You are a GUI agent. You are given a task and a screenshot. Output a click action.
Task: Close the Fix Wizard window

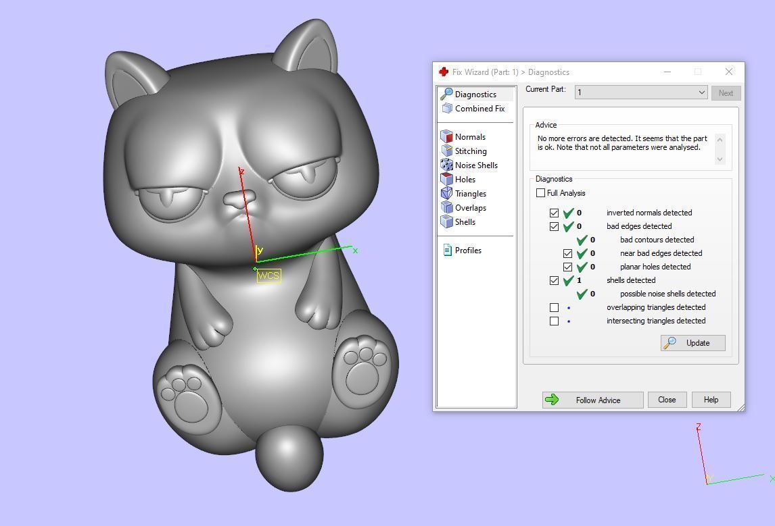click(x=728, y=72)
